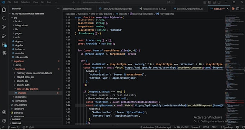Expand the hooks folder

point(13,21)
